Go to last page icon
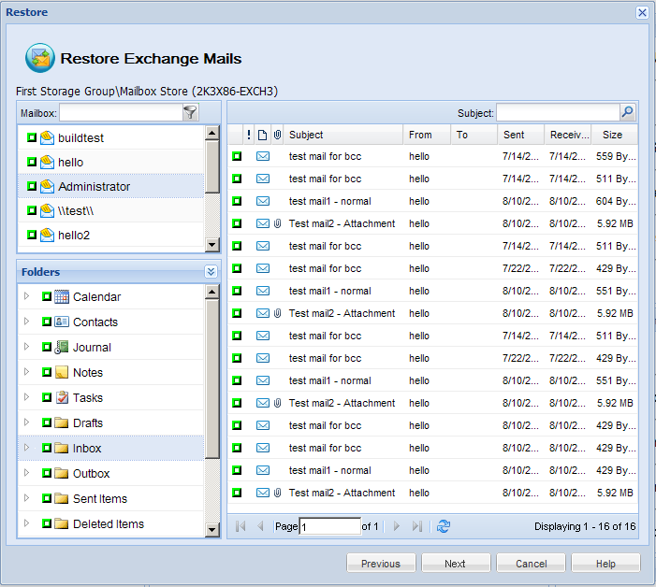 coord(417,526)
